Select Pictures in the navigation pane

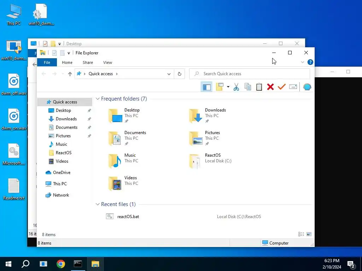(x=63, y=136)
